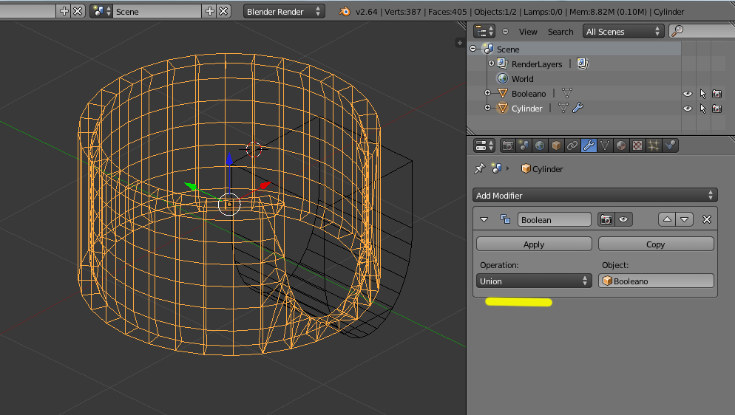The width and height of the screenshot is (735, 415).
Task: Open the Add Modifier dropdown
Action: click(595, 196)
